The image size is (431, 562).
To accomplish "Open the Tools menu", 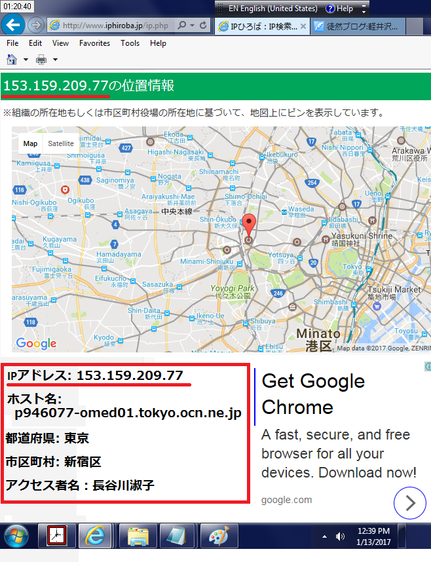I will [x=130, y=43].
